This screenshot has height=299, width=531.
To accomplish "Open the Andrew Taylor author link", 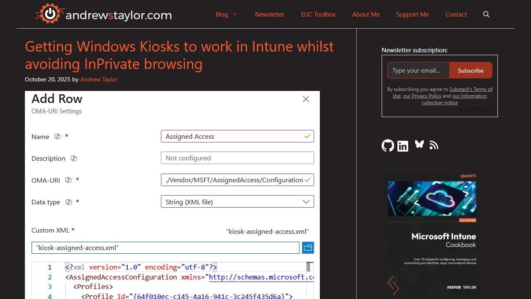I will (99, 79).
